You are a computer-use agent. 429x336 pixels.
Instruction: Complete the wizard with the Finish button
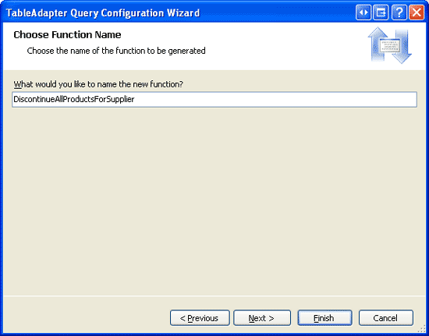(x=324, y=318)
